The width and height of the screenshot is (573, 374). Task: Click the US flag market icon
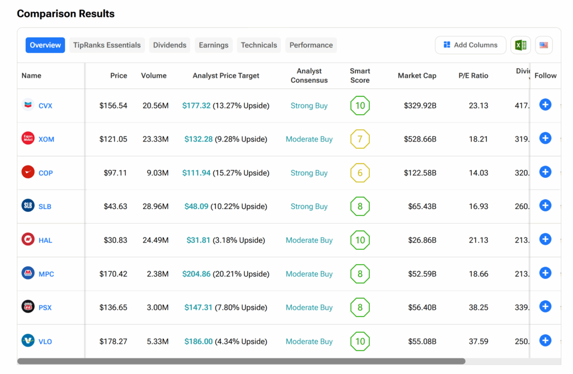pyautogui.click(x=543, y=45)
